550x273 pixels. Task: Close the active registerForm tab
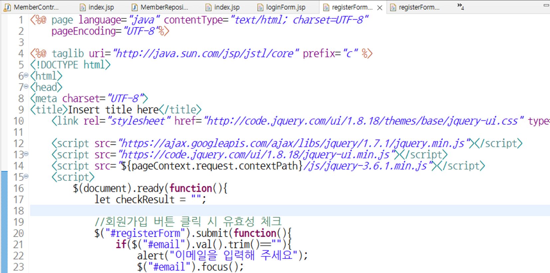379,8
